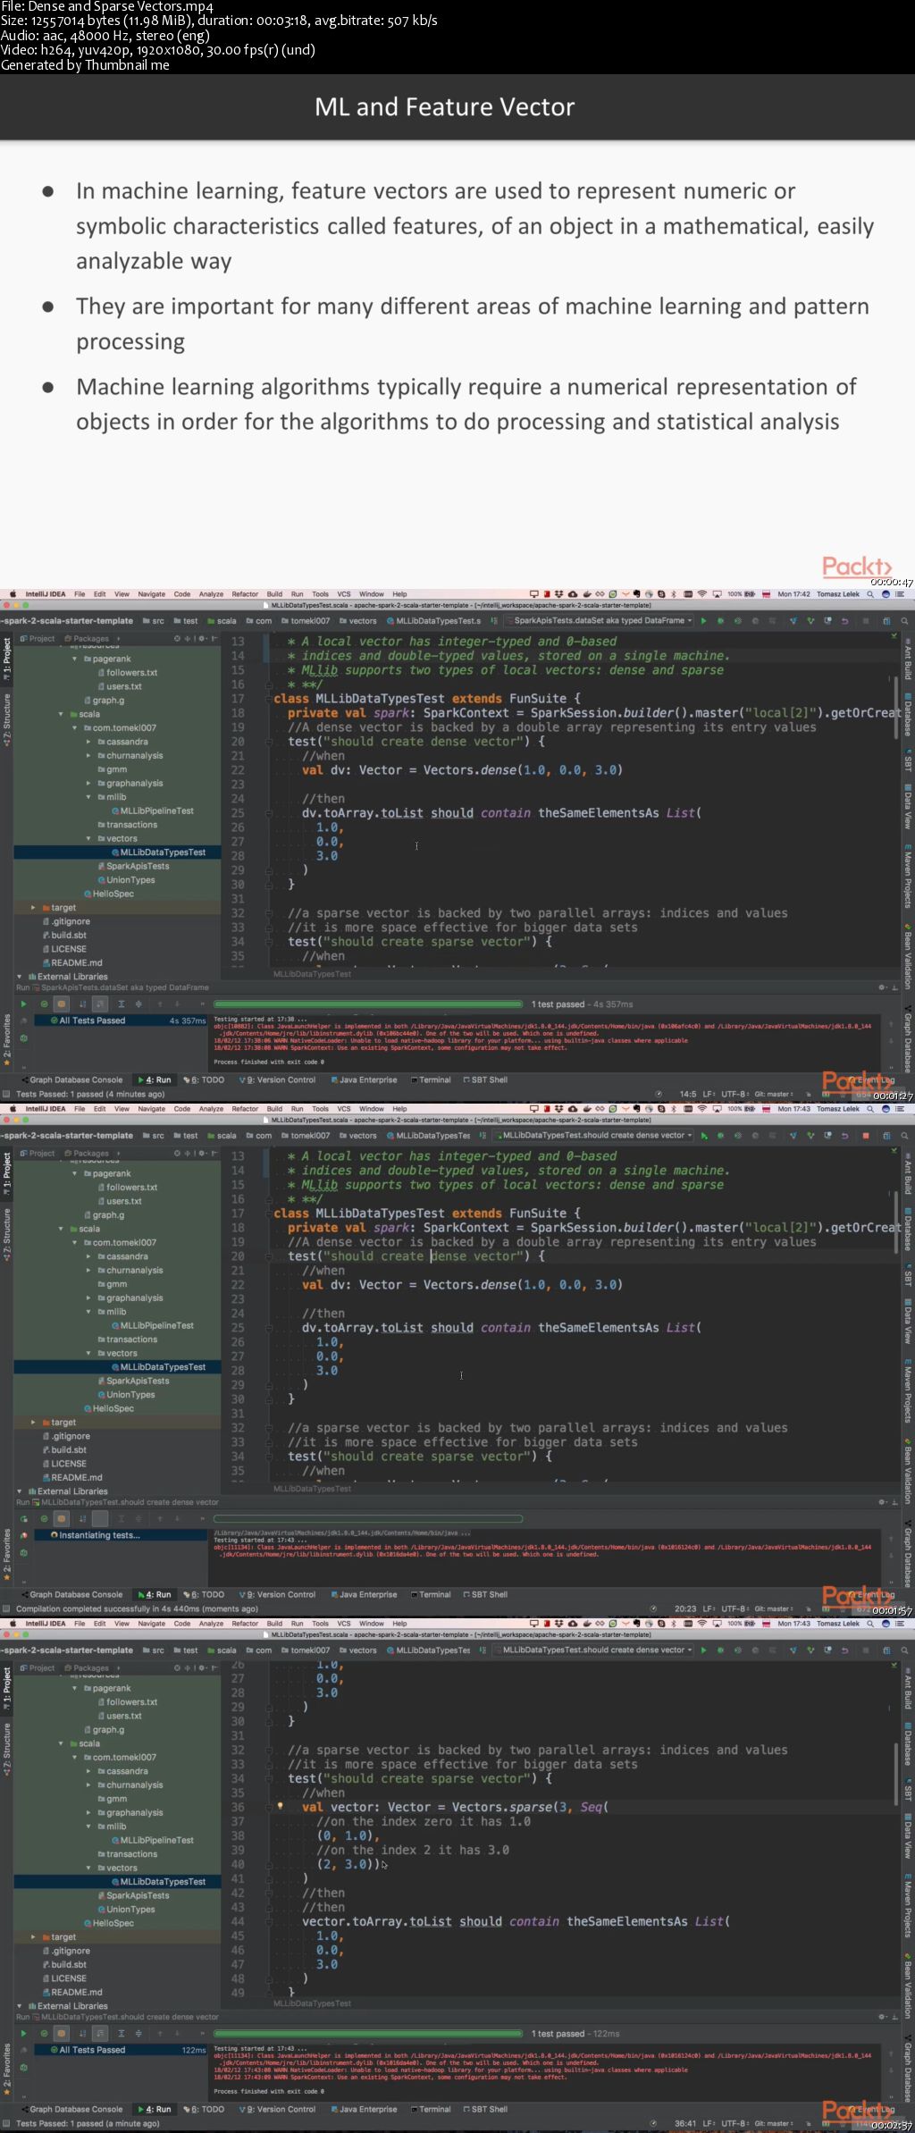Click 'Tests Passed: 1 passed (4 minutes ago)' status message
This screenshot has height=2133, width=915.
tap(90, 1094)
